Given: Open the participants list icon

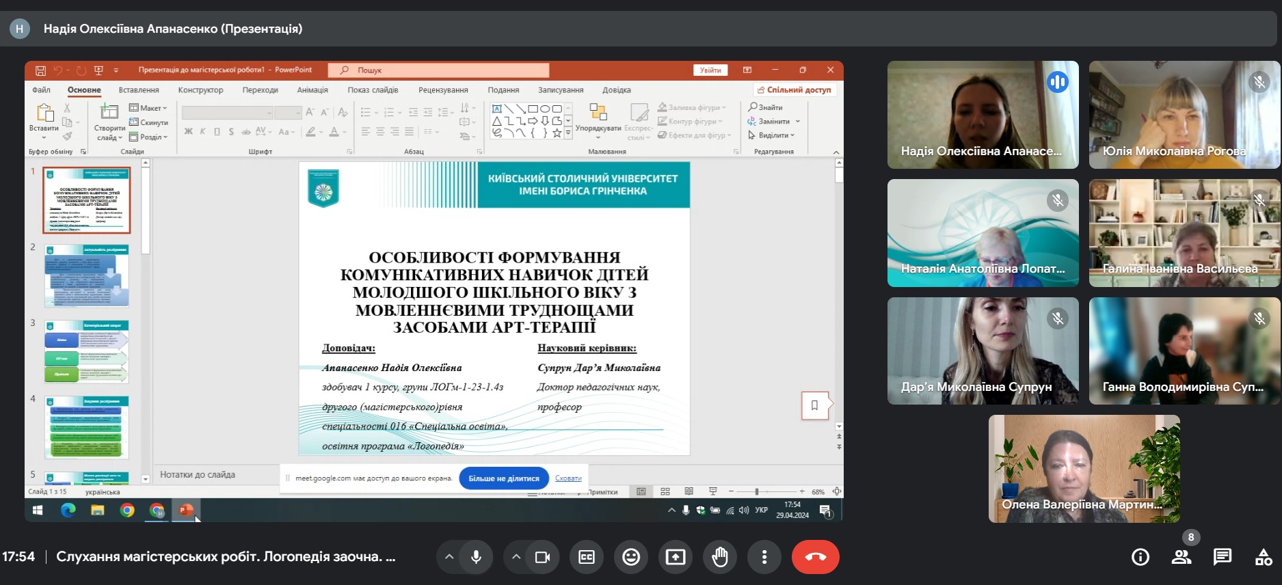Looking at the screenshot, I should pos(1181,557).
